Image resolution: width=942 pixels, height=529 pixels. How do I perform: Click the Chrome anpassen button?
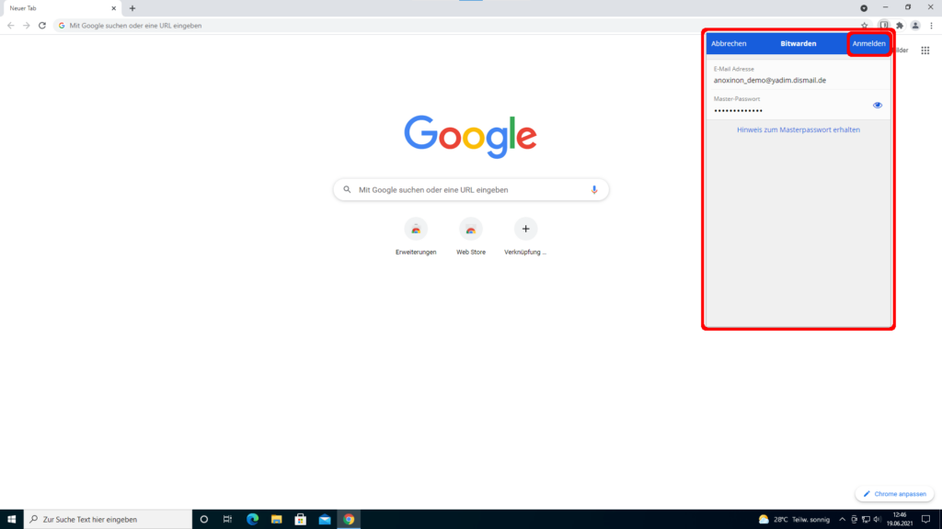894,494
